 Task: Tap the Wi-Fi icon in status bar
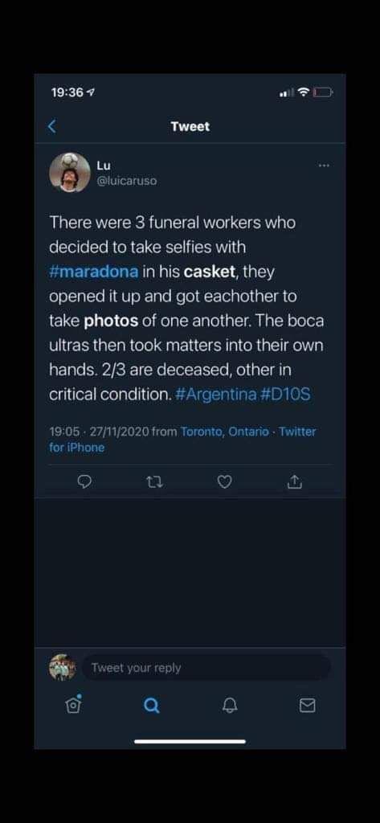pos(304,92)
